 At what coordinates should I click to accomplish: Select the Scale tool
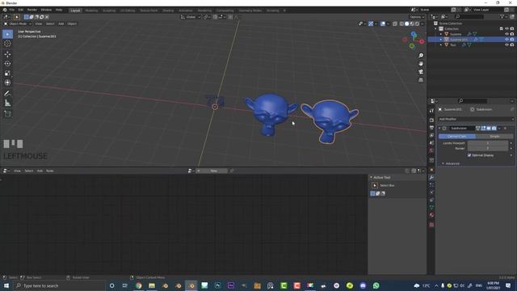coord(7,74)
